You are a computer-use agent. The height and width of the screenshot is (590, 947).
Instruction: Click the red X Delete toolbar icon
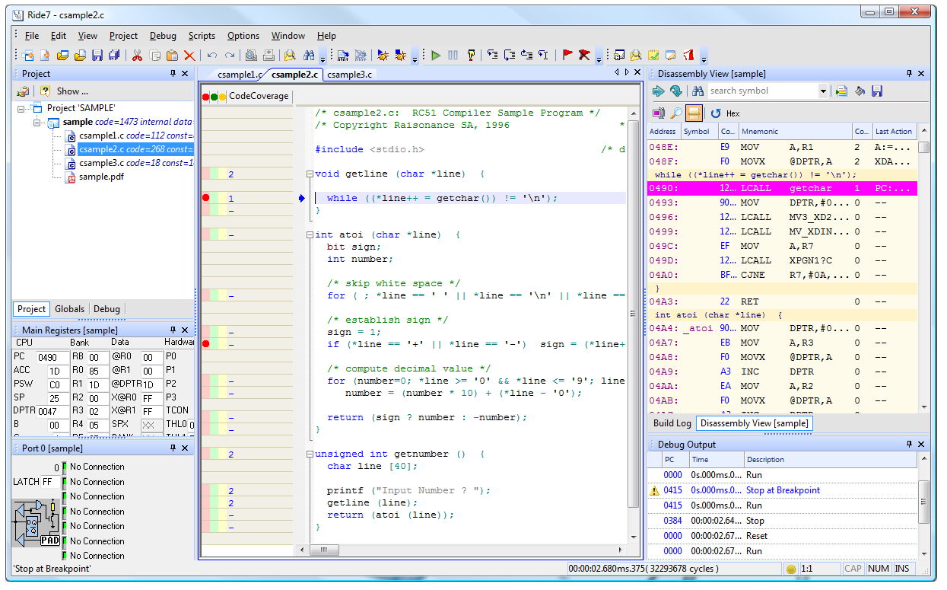tap(189, 55)
